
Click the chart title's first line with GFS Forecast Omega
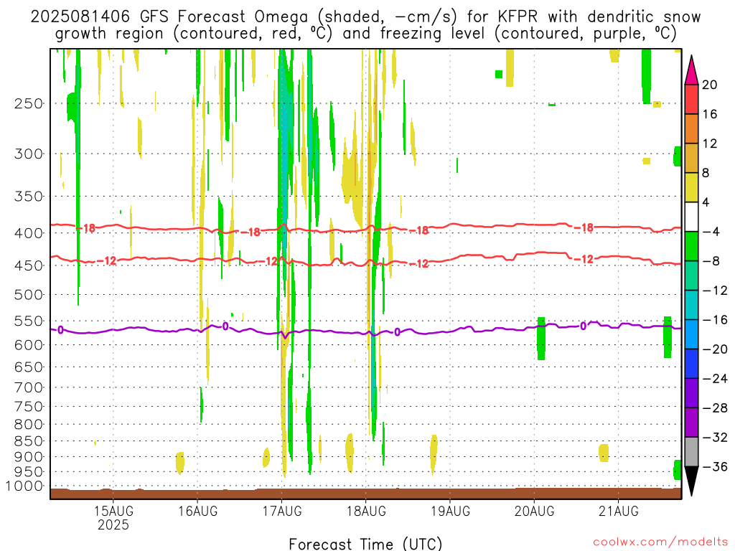pos(365,17)
